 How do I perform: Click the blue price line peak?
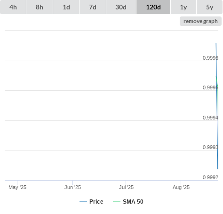(x=216, y=43)
